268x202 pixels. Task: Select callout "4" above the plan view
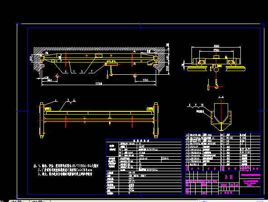[x=74, y=100]
